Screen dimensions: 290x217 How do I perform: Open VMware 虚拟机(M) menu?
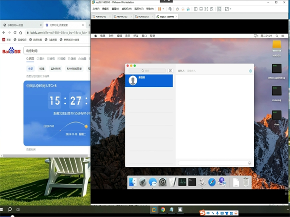pyautogui.click(x=126, y=9)
